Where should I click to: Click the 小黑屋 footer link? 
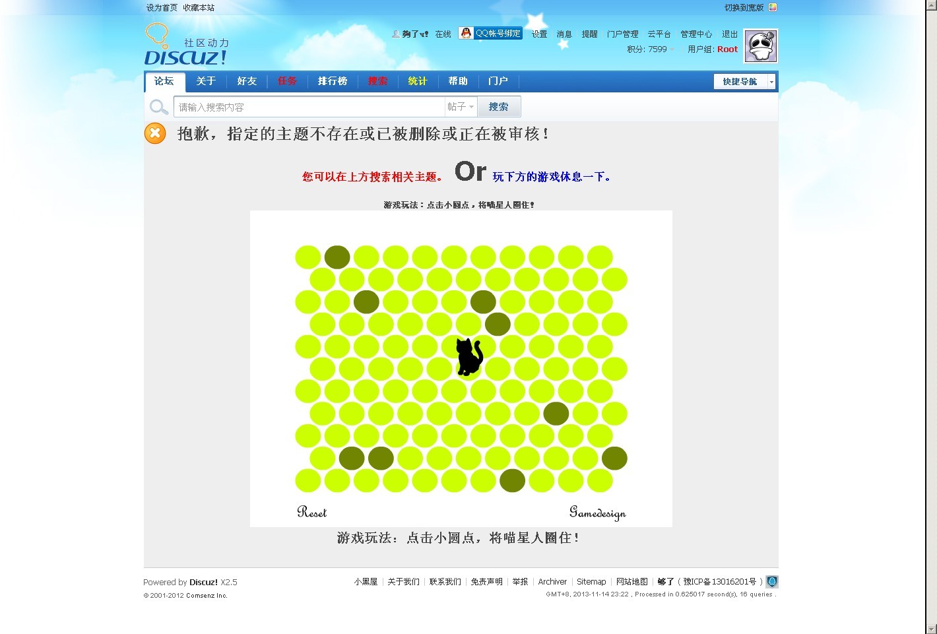[366, 582]
